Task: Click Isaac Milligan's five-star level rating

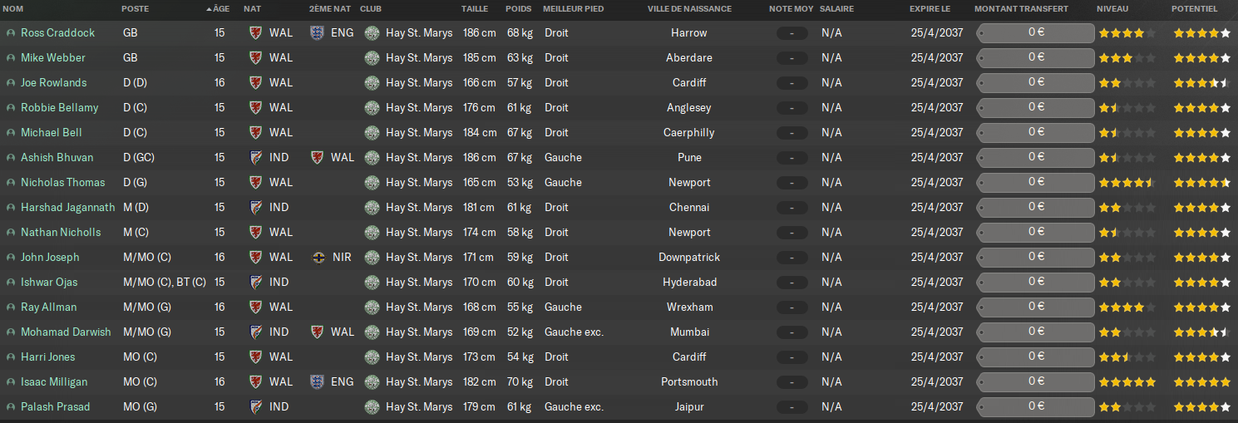Action: pos(1127,382)
